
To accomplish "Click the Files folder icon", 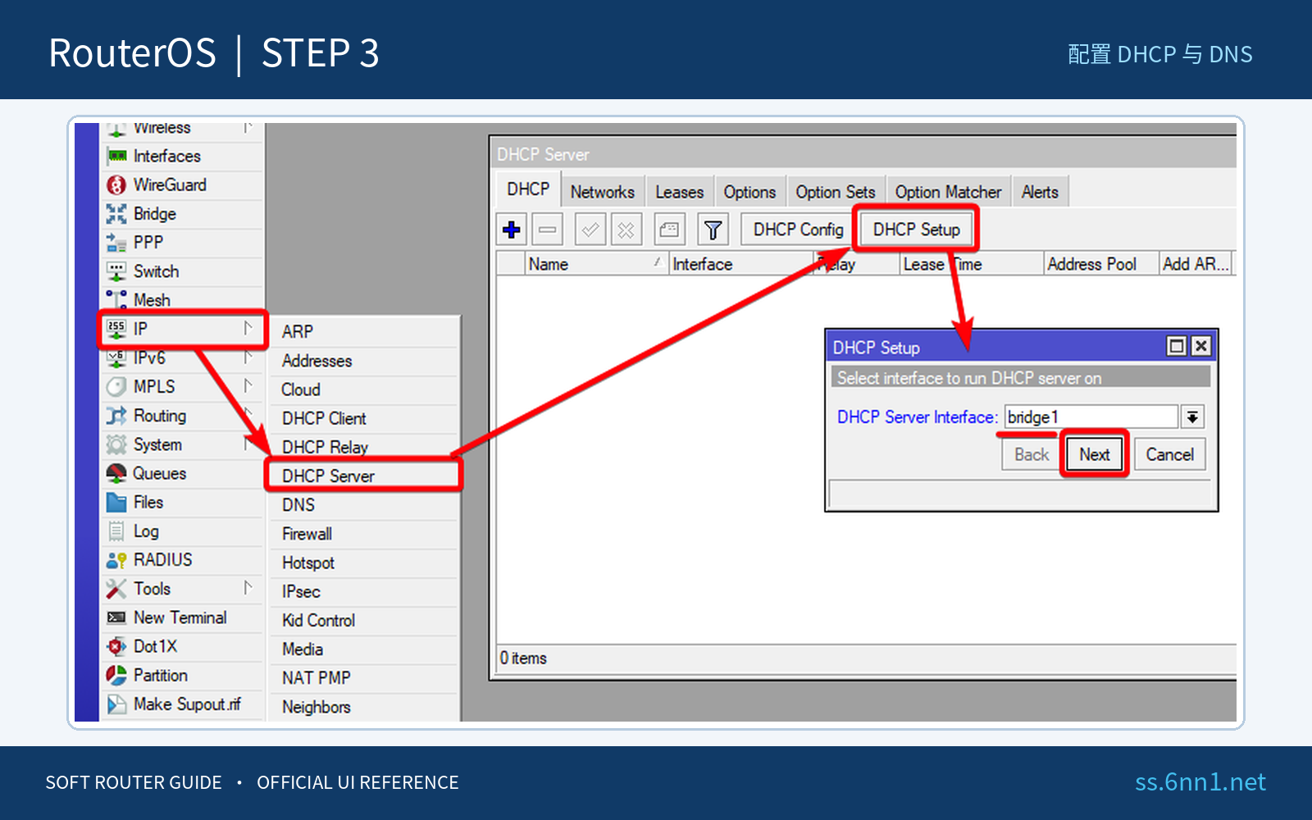I will coord(117,503).
